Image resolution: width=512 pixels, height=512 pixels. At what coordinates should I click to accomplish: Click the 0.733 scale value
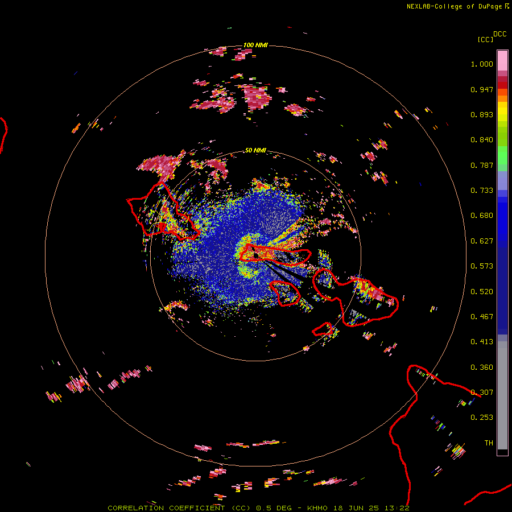[482, 191]
